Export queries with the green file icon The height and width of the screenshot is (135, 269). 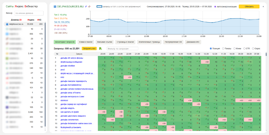click(101, 49)
